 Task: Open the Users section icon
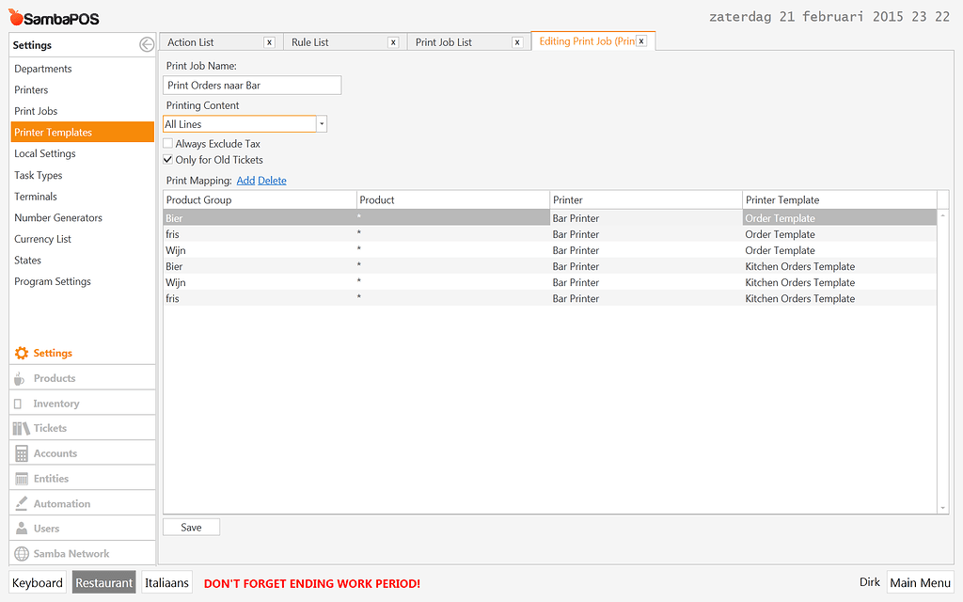click(x=21, y=528)
